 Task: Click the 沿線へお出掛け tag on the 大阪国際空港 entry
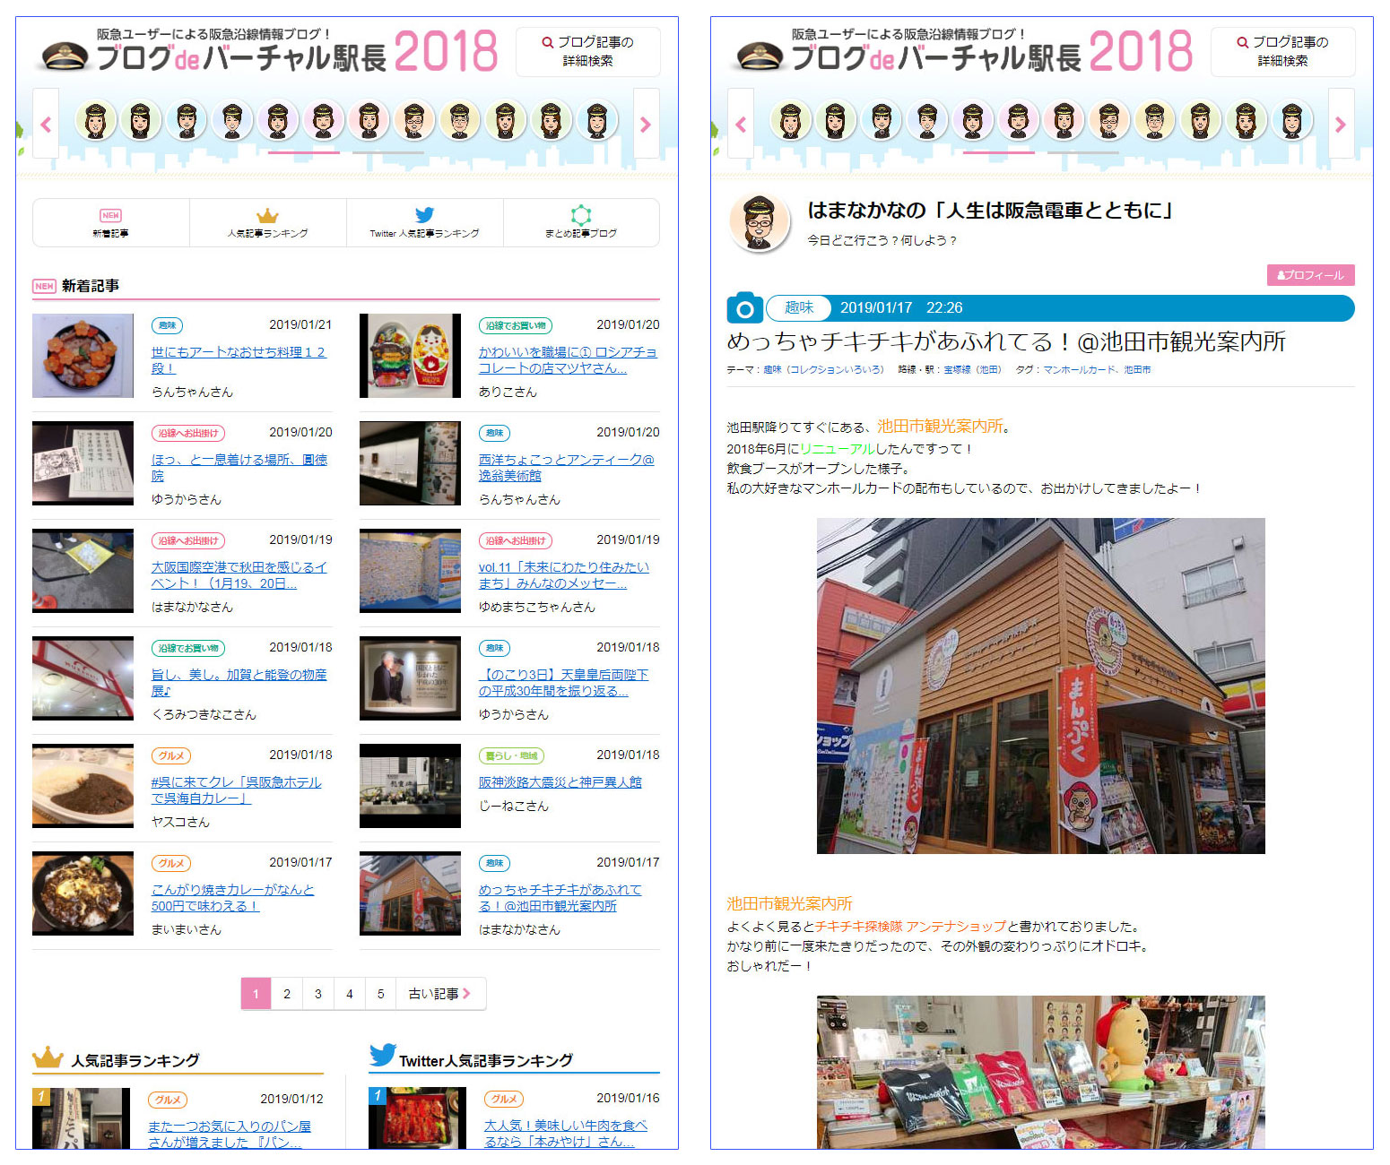[x=188, y=540]
